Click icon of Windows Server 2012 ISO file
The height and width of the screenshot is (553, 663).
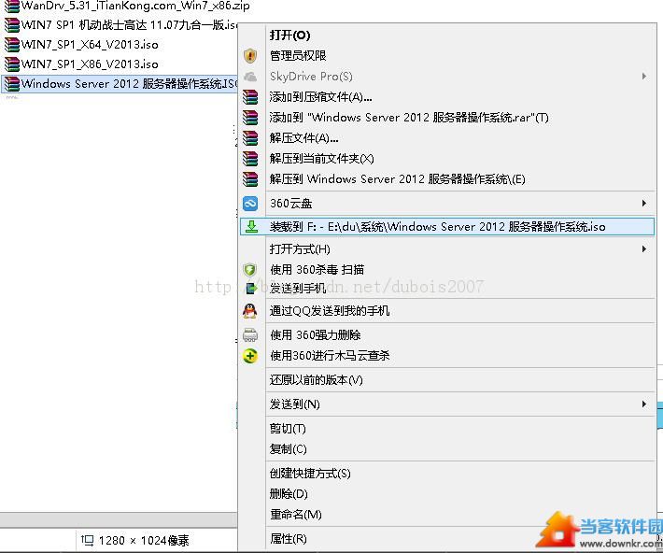[12, 84]
